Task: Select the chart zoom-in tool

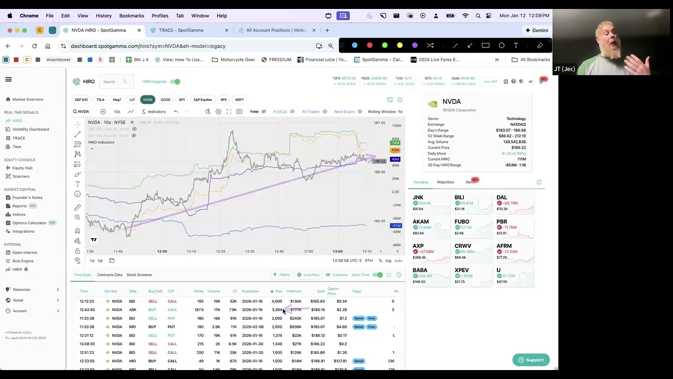Action: pos(77,217)
